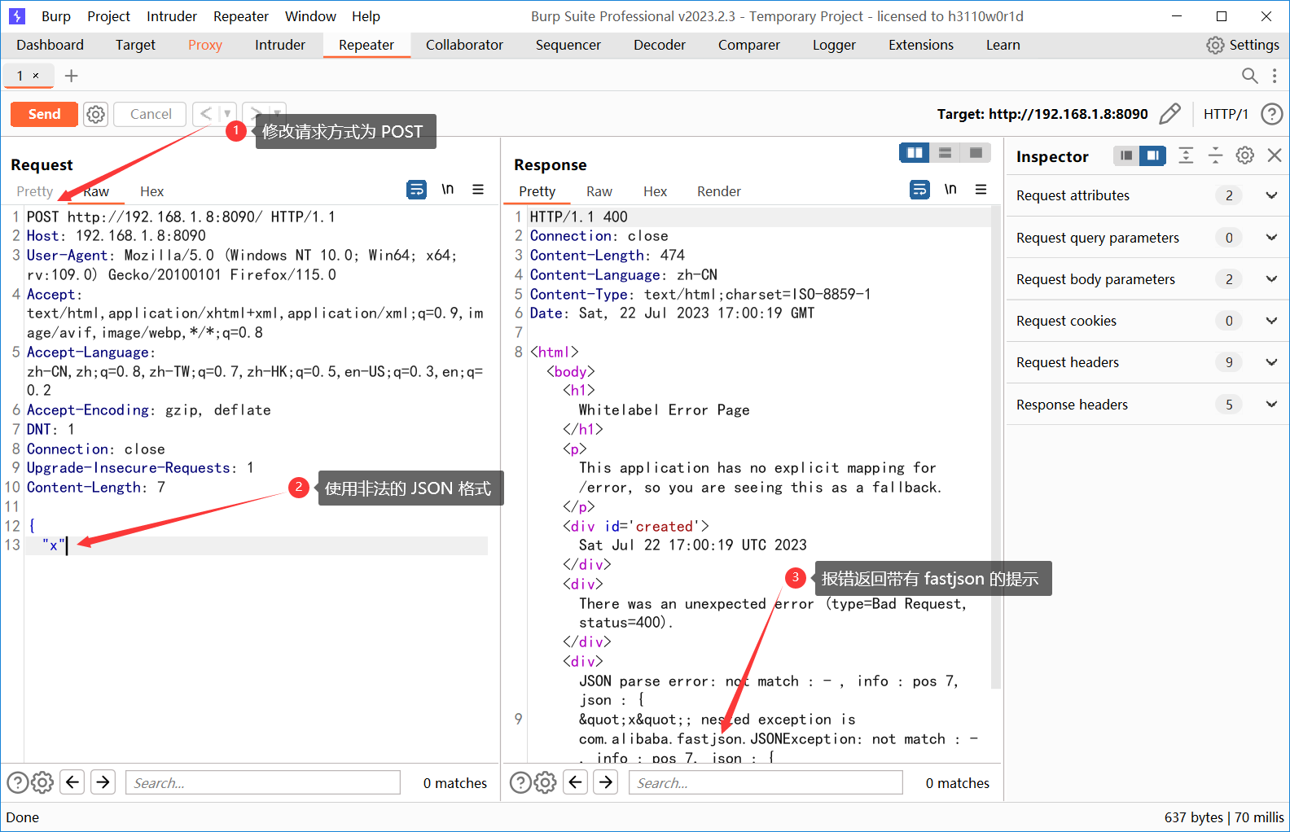Jump to previous match in Response
Screen dimensions: 1290x832
click(x=576, y=782)
